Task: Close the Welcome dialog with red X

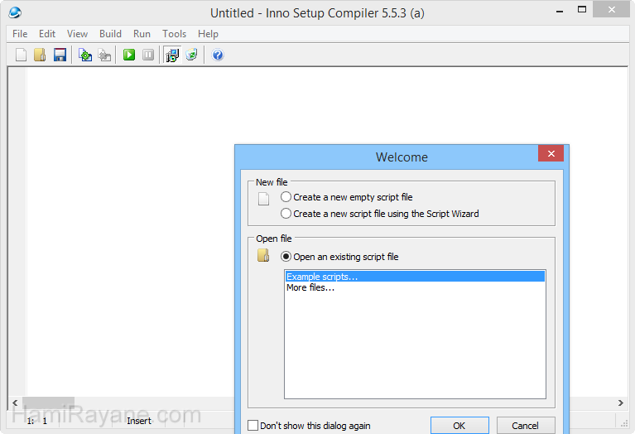Action: 551,153
